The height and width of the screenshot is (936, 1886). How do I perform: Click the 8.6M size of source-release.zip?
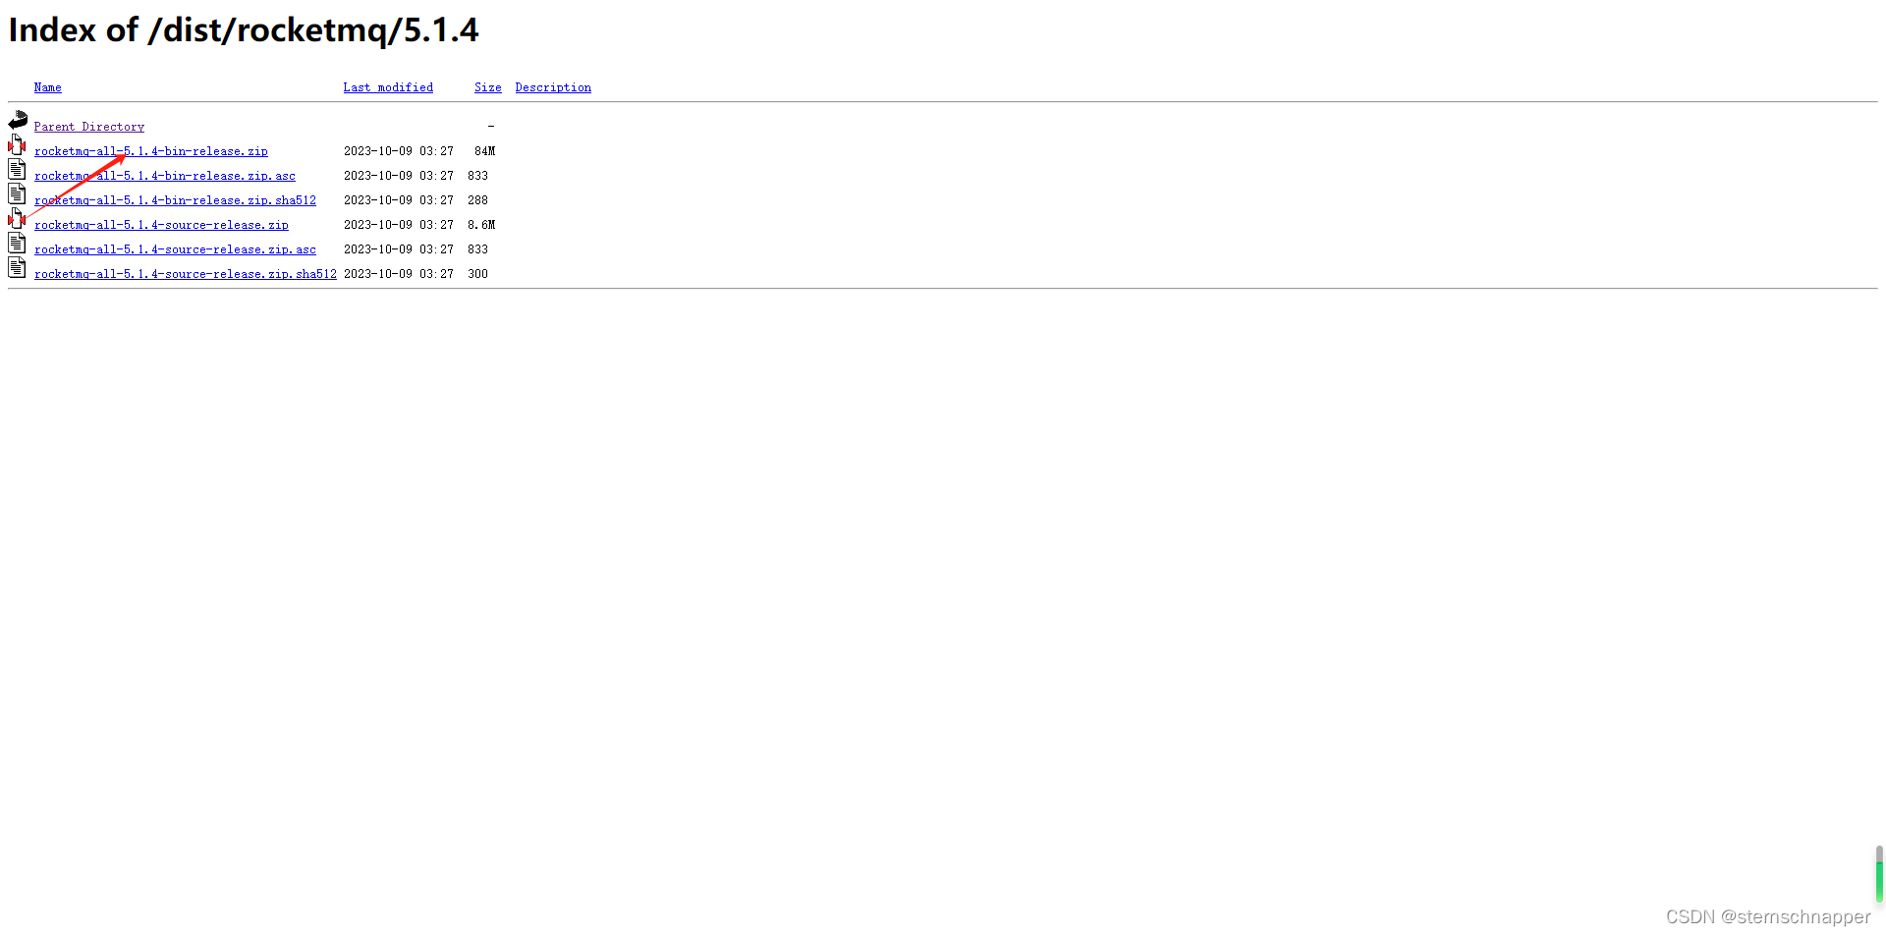[x=481, y=225]
